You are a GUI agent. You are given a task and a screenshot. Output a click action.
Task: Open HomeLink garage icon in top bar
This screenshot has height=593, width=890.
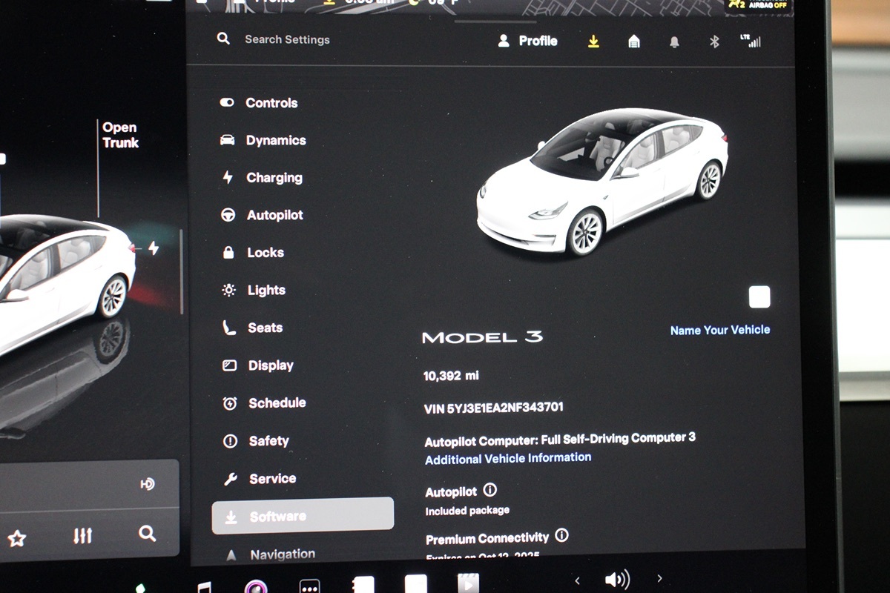point(634,42)
